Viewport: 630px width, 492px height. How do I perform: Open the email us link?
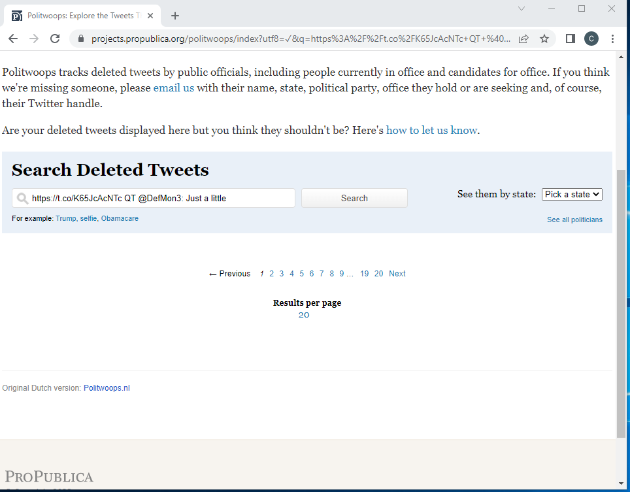tap(174, 88)
